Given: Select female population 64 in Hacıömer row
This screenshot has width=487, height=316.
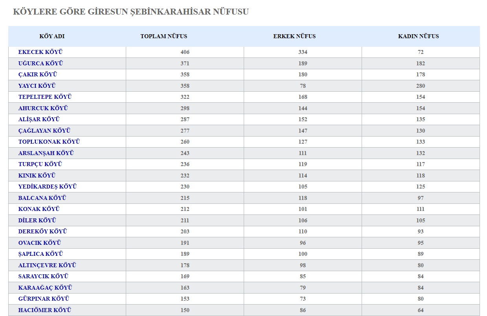Looking at the screenshot, I should click(x=421, y=310).
